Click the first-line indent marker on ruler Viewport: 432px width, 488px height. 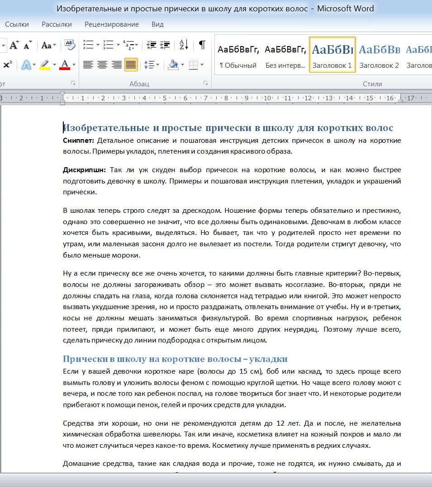coord(62,94)
